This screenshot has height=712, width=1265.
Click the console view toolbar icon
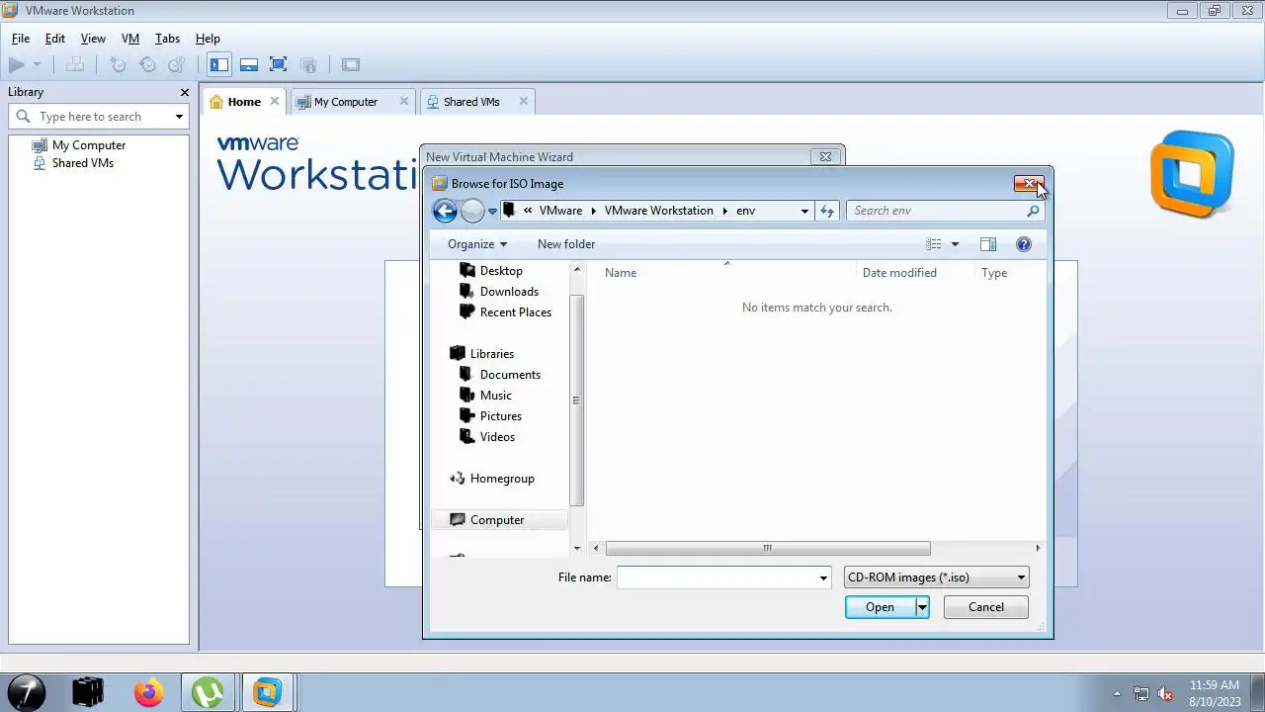[351, 65]
